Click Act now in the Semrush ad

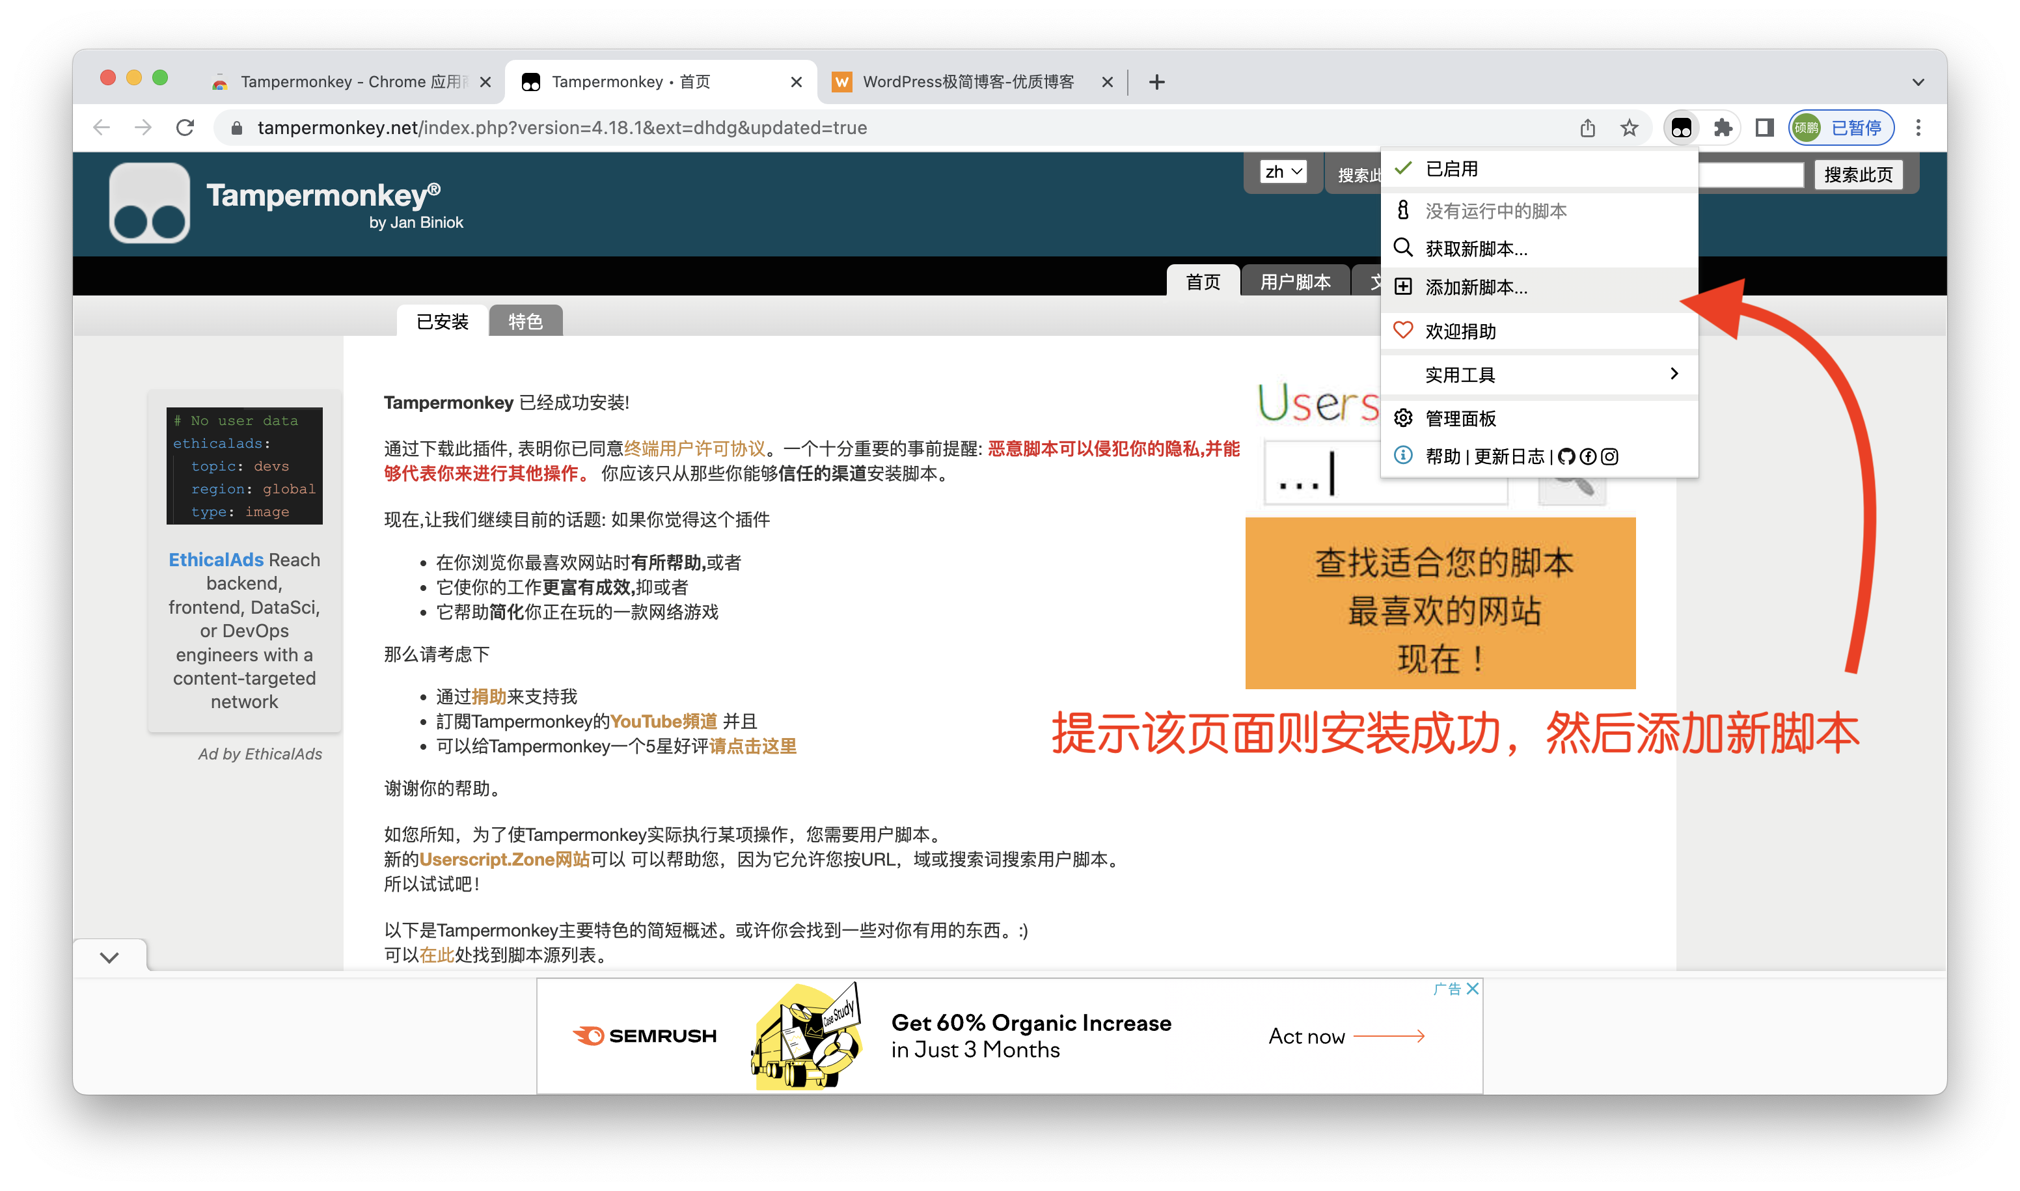(x=1346, y=1036)
